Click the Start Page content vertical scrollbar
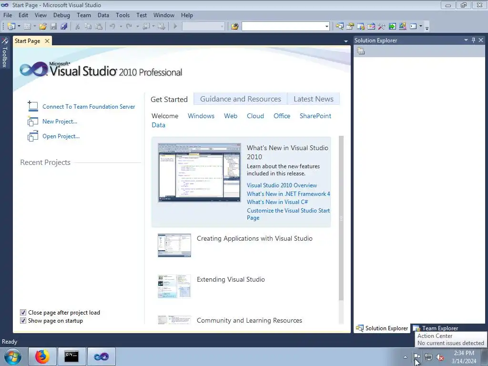Image resolution: width=488 pixels, height=366 pixels. pos(341,218)
